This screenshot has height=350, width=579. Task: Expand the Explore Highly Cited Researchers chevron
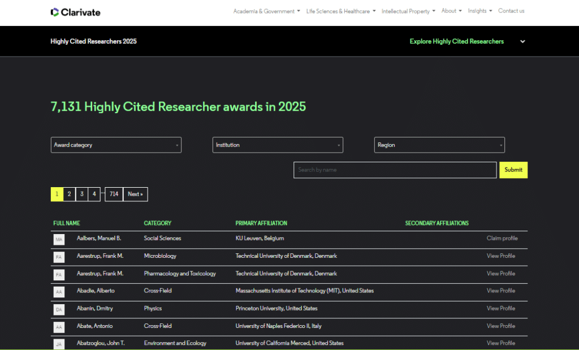pyautogui.click(x=522, y=42)
